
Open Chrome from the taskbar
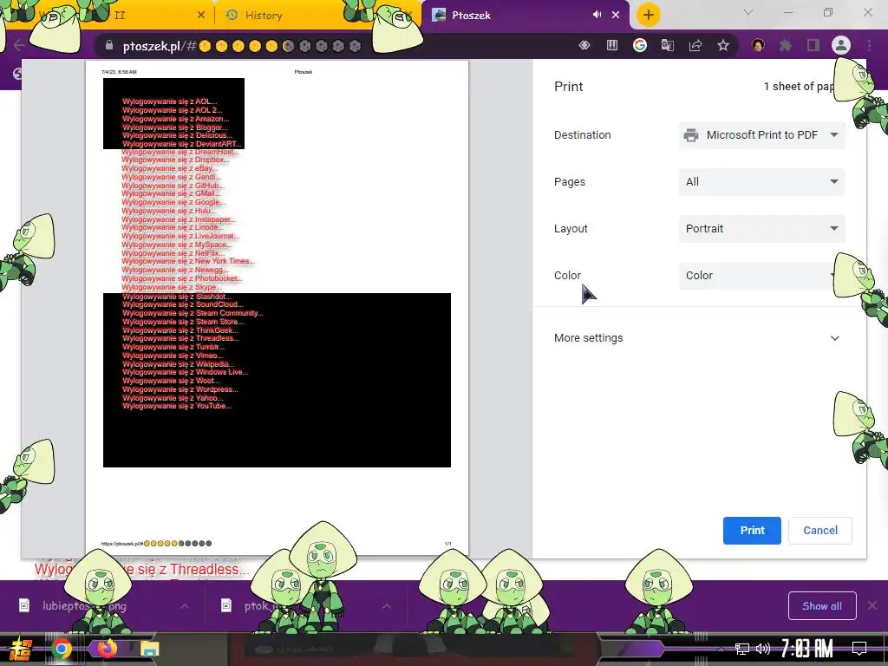(x=62, y=649)
